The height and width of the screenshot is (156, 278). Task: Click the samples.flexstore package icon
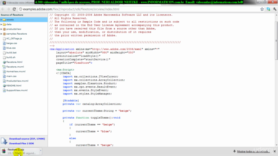[4, 34]
